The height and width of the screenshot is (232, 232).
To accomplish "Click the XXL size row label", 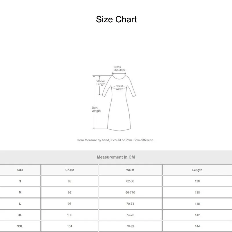I will (x=20, y=226).
